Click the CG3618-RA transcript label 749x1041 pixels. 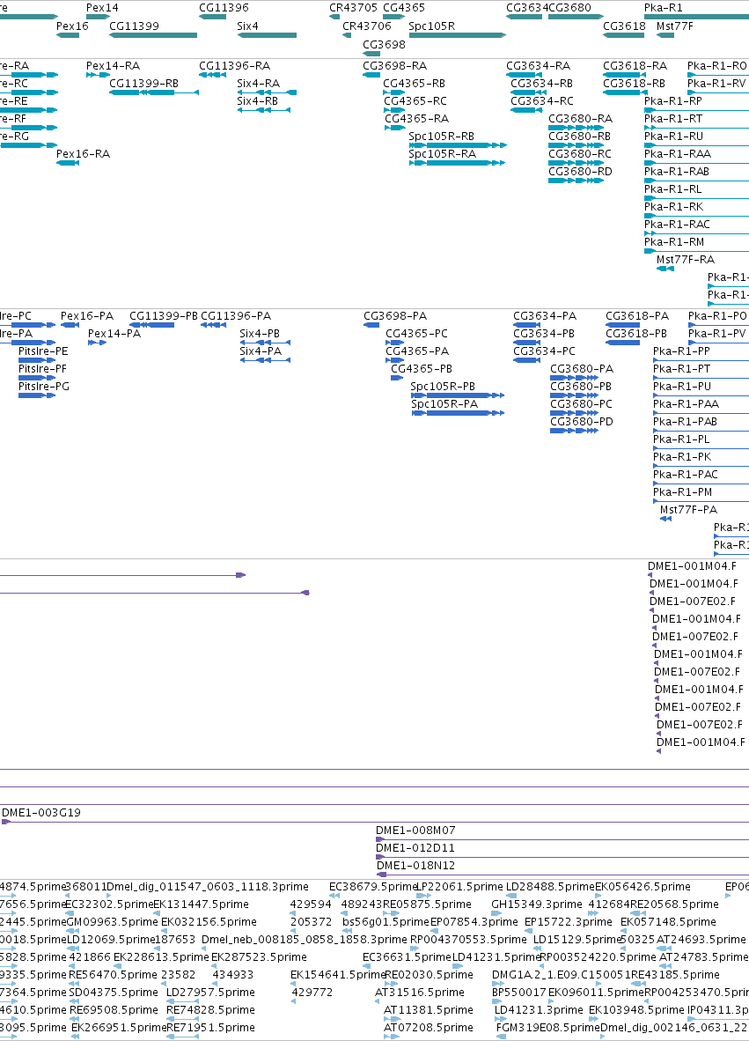tap(635, 66)
